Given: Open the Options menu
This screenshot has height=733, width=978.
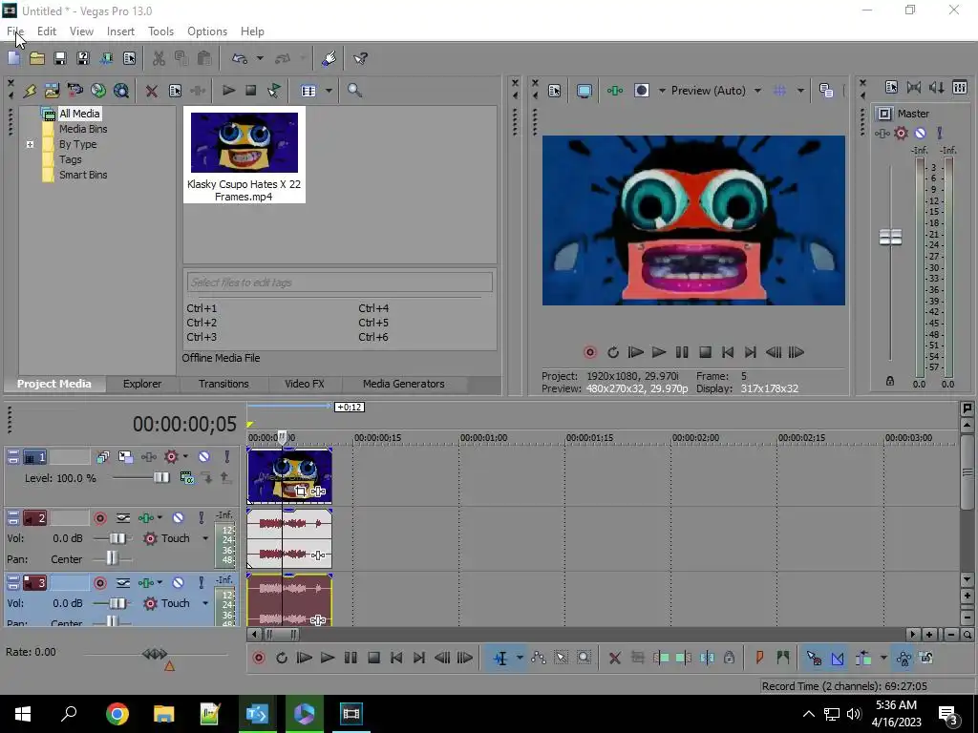Looking at the screenshot, I should 207,31.
